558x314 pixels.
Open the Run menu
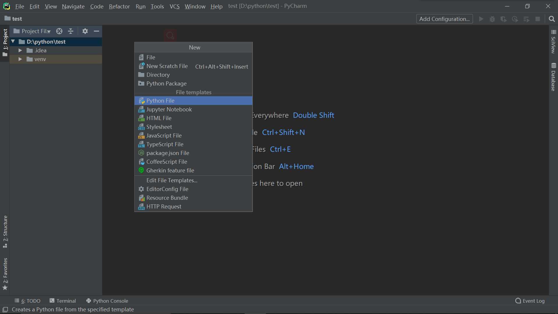[140, 6]
